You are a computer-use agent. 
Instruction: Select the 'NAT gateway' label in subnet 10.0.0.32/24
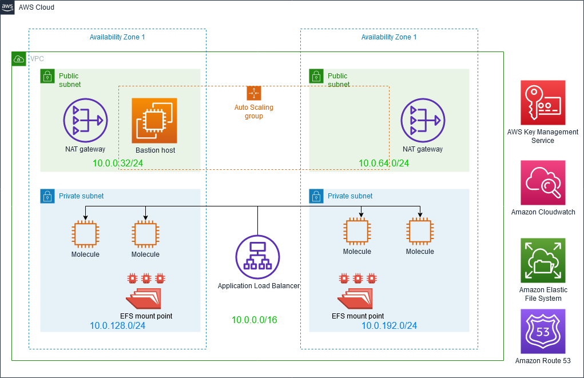click(85, 149)
